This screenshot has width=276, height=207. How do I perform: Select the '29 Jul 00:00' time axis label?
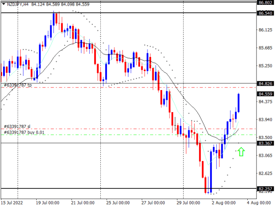(x=188, y=203)
